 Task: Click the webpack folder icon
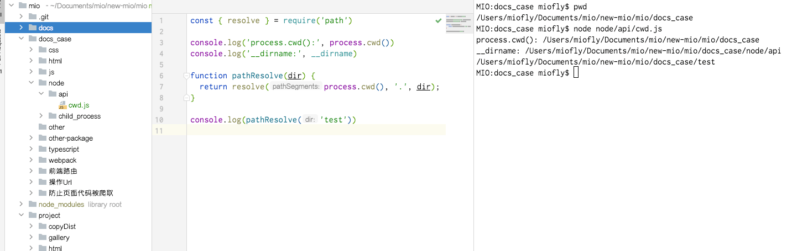[x=43, y=160]
